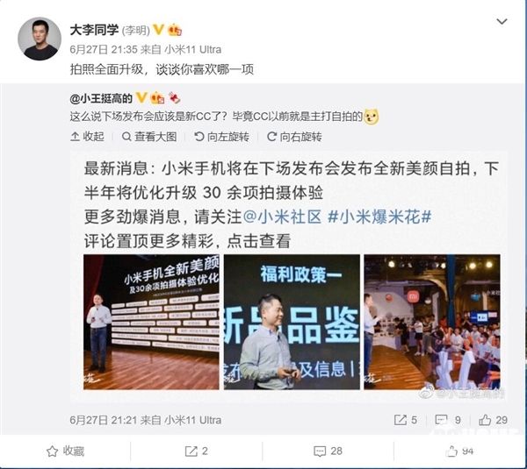The image size is (527, 469).
Task: Click the doge emoji in the repost text
Action: pyautogui.click(x=372, y=117)
